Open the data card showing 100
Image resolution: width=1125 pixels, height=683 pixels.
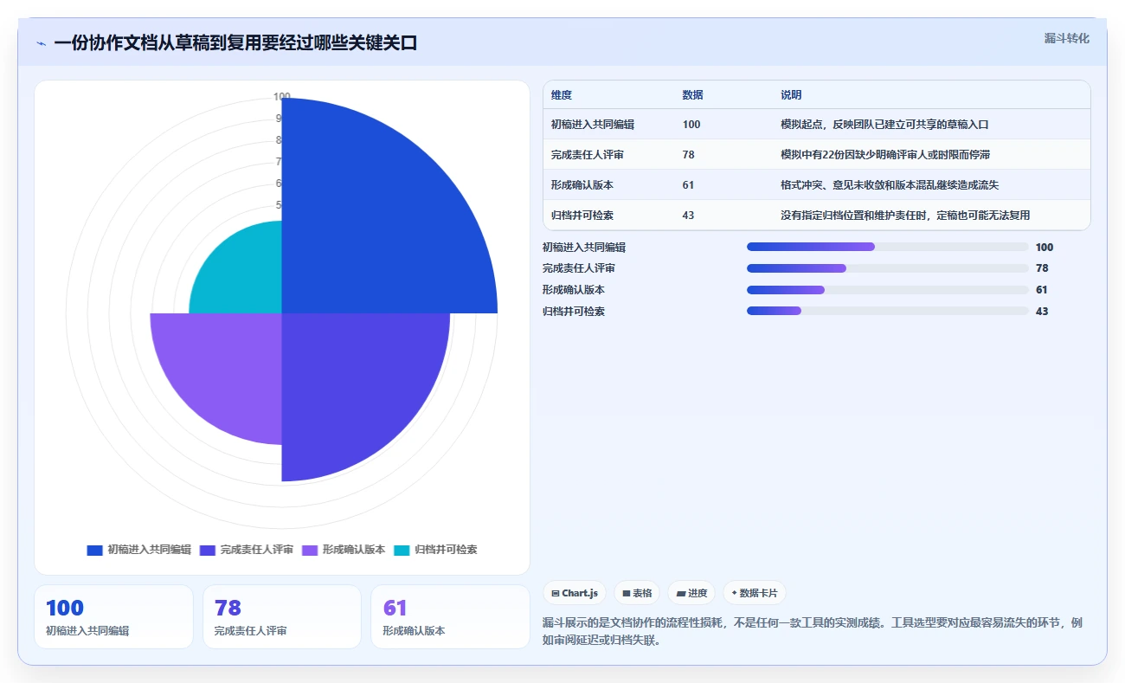[x=113, y=616]
